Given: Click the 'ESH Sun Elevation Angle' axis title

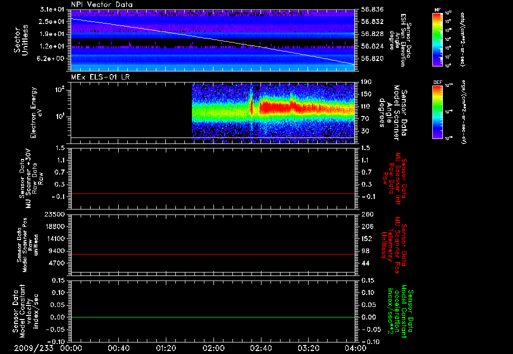Looking at the screenshot, I should [x=400, y=40].
